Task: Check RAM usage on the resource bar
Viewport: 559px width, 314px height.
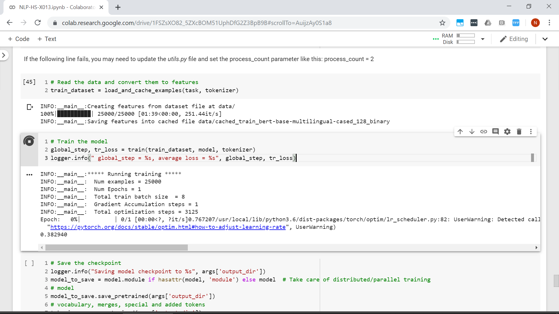Action: [466, 35]
